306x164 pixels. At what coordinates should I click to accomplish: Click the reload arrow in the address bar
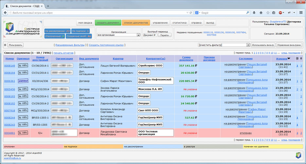191,13
